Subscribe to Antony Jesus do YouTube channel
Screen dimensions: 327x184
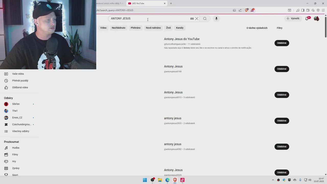pos(282,43)
